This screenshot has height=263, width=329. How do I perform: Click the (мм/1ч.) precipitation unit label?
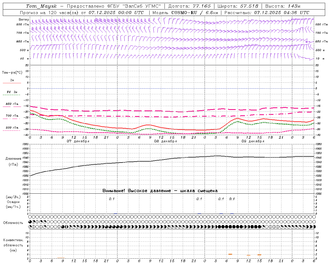click(13, 207)
